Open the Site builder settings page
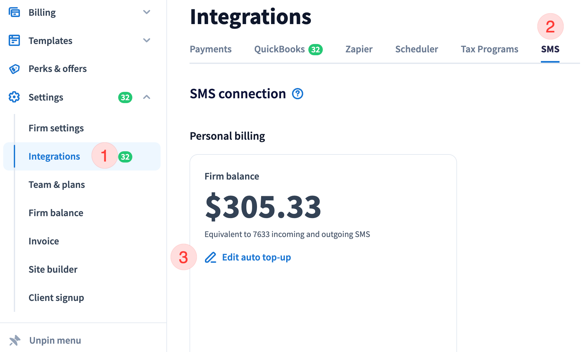This screenshot has height=352, width=582. pyautogui.click(x=53, y=269)
